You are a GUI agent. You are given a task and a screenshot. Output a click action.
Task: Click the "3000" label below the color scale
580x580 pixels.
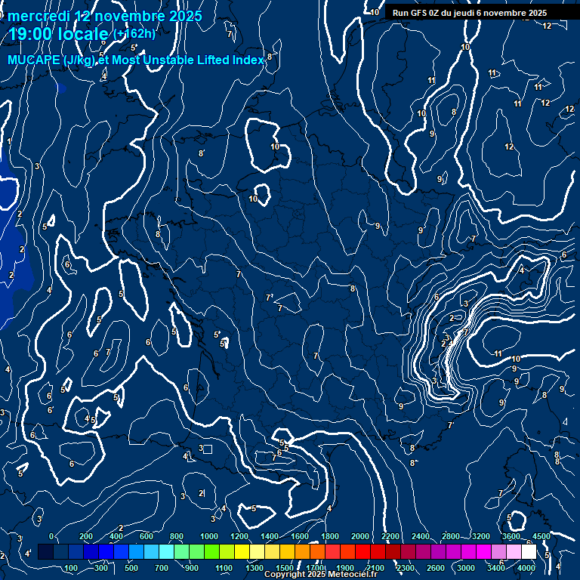pyautogui.click(x=466, y=568)
